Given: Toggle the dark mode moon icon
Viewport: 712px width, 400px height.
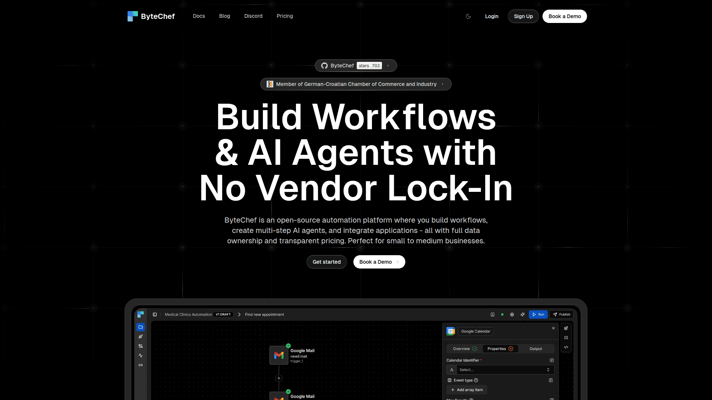Looking at the screenshot, I should point(468,16).
